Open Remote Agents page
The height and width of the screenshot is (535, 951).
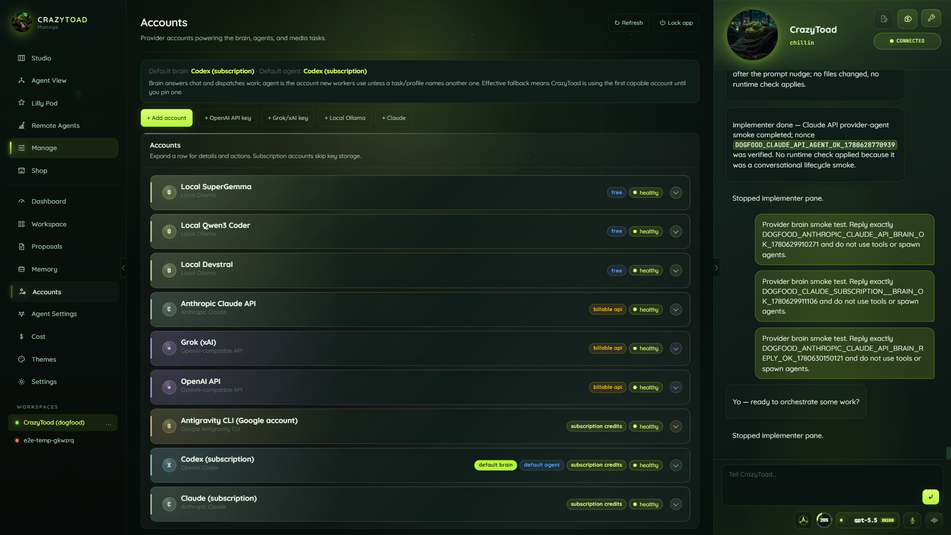click(x=63, y=125)
